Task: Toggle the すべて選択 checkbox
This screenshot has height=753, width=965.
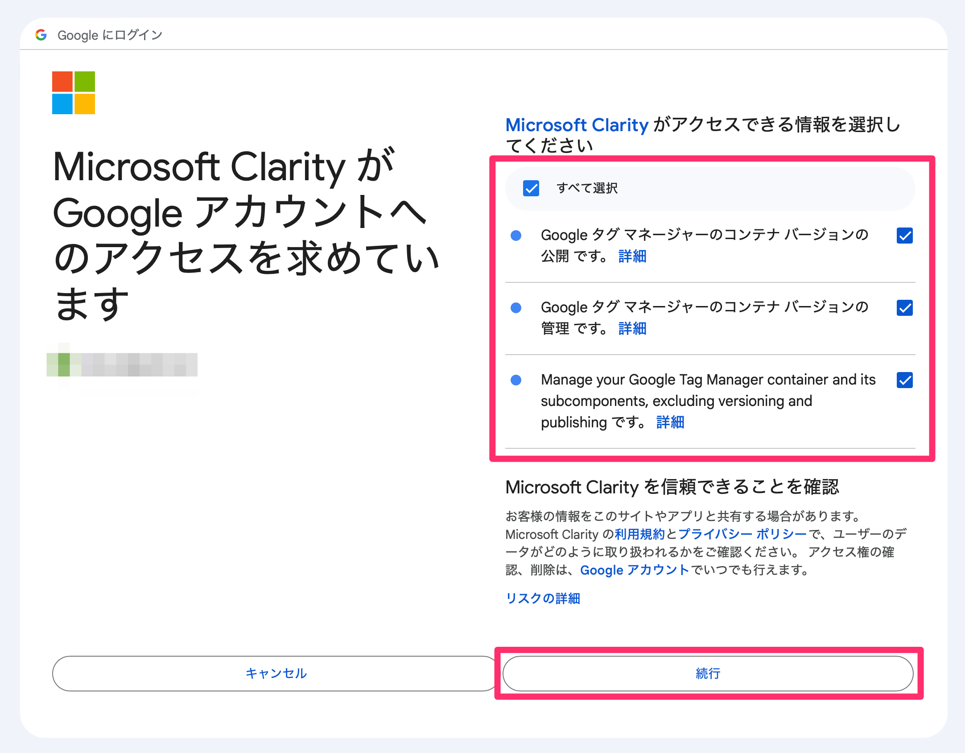Action: click(x=531, y=188)
